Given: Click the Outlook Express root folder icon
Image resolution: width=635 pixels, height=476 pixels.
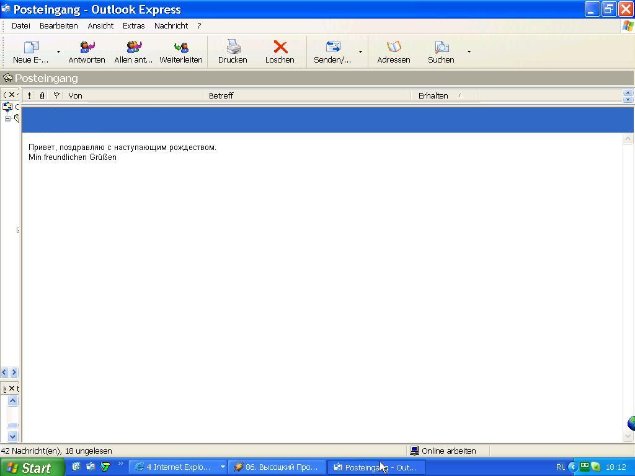Looking at the screenshot, I should point(7,107).
